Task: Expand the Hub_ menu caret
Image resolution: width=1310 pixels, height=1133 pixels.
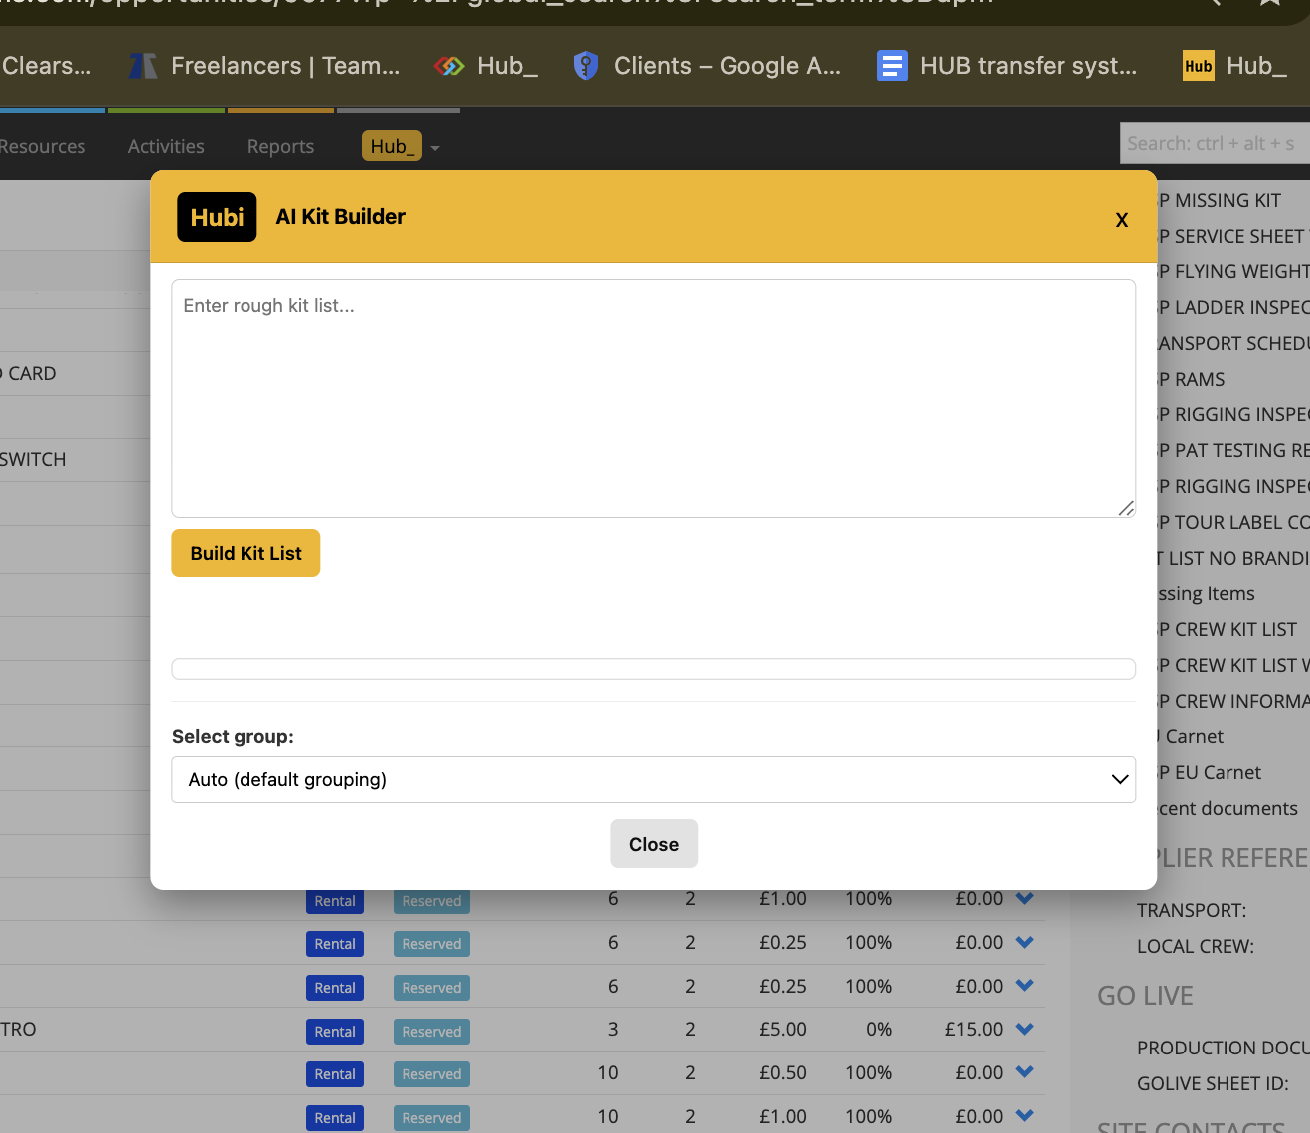Action: [x=435, y=148]
